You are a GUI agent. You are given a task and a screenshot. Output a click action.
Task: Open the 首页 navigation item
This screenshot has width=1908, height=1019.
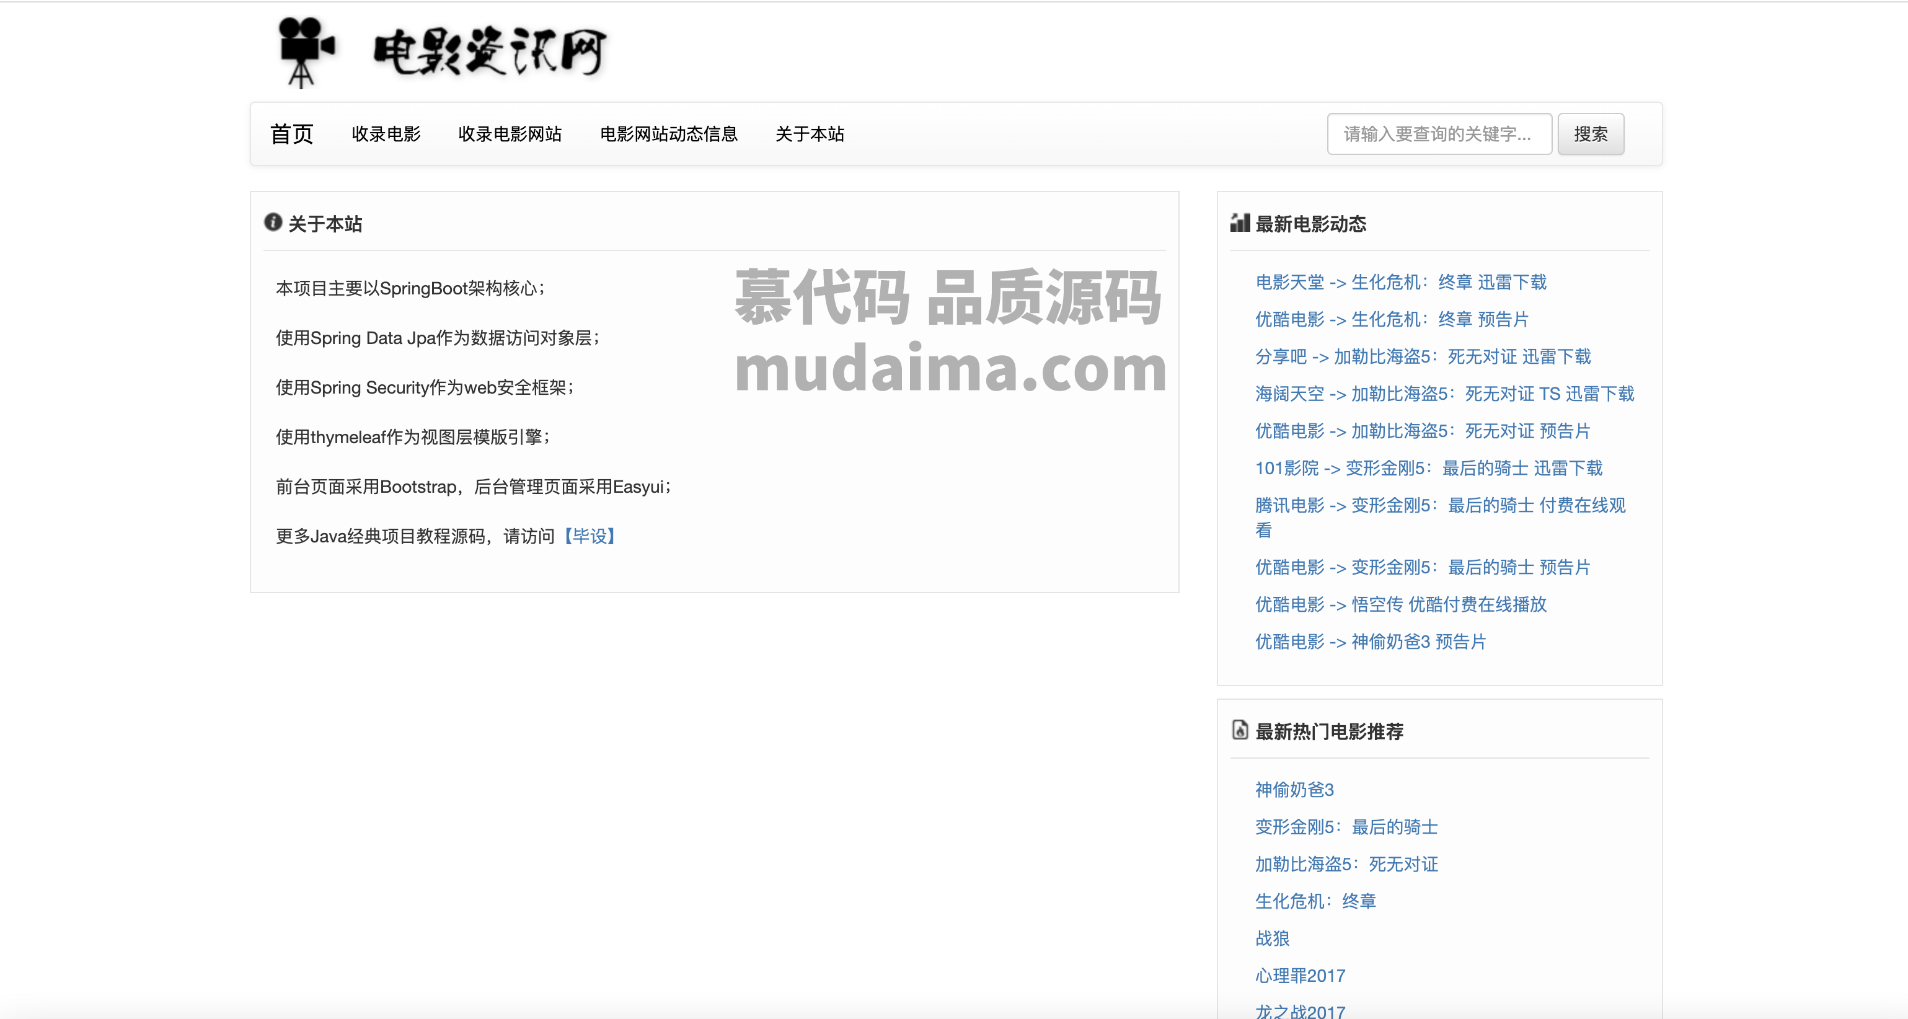(x=292, y=134)
